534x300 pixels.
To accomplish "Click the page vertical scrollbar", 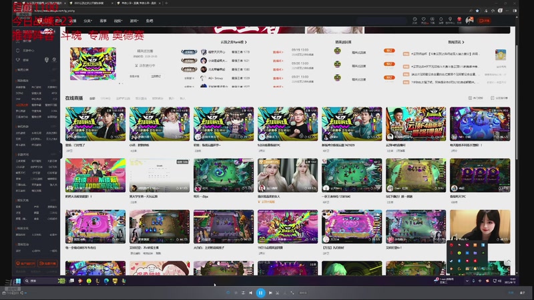I will (x=517, y=102).
